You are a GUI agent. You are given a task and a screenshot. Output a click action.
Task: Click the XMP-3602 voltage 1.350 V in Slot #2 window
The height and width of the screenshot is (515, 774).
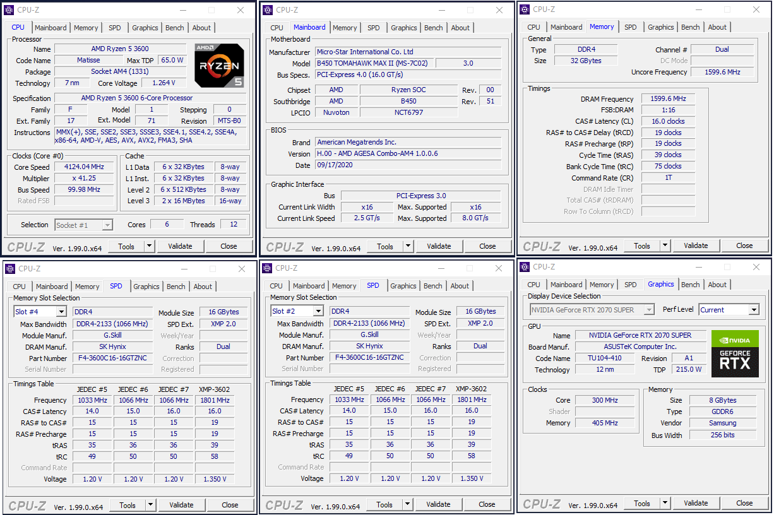tap(472, 478)
